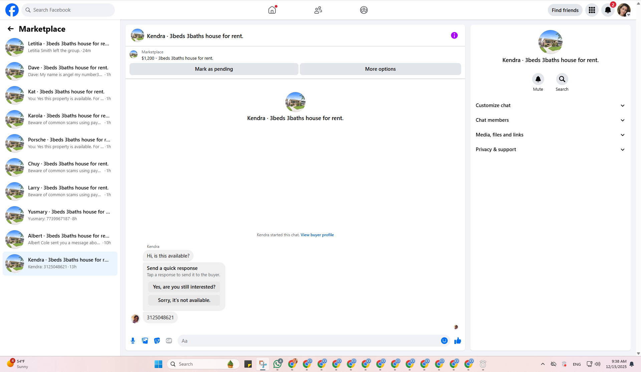641x372 pixels.
Task: Click the 'Hi, is this available?' message
Action: pos(168,256)
